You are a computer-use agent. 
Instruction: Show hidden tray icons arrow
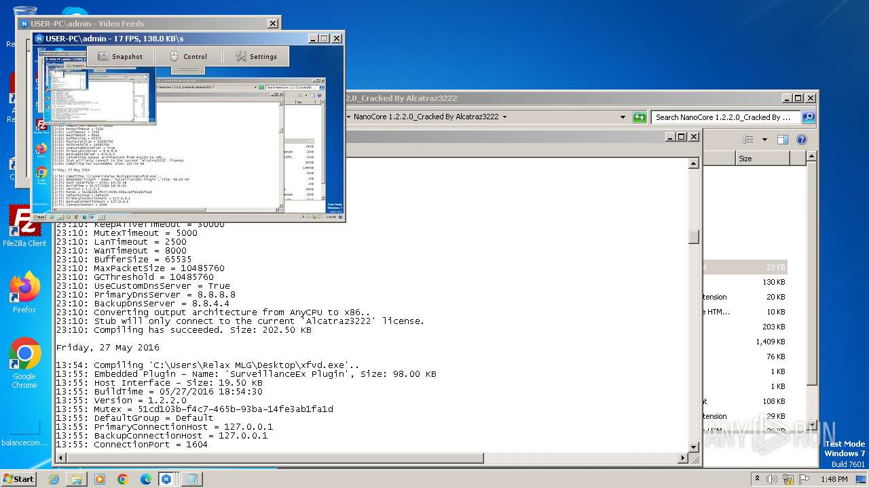758,479
